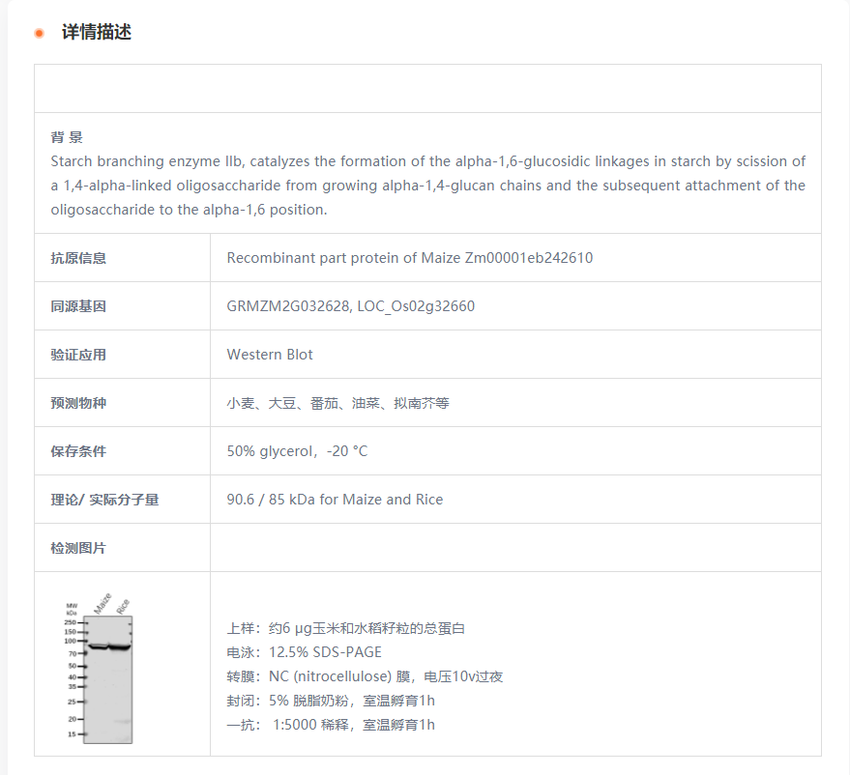This screenshot has width=850, height=775.
Task: Select the 检测图片 row label
Action: 78,548
